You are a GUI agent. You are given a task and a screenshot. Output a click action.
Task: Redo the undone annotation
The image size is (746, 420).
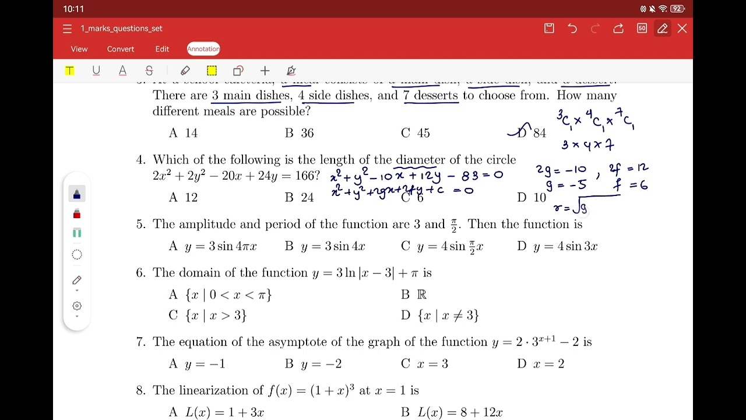[595, 29]
